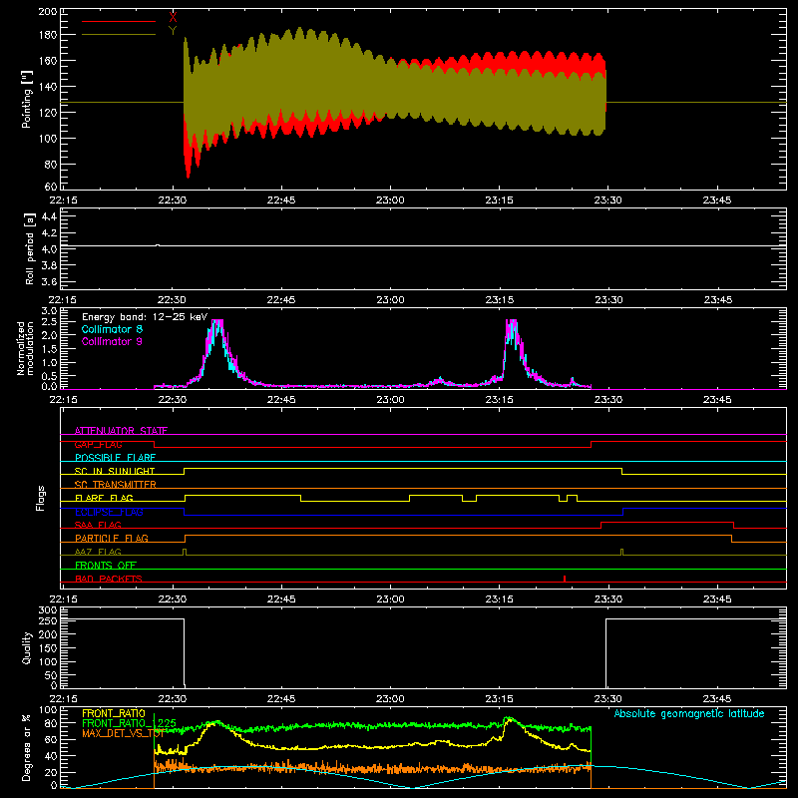This screenshot has height=798, width=798.
Task: Click the 200 tick on Pointing axis
Action: coord(48,12)
